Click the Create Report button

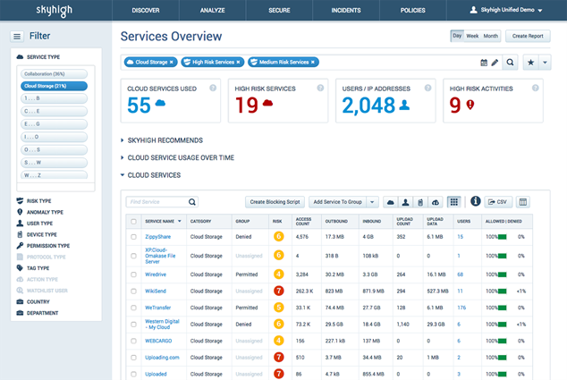pos(528,36)
